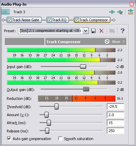The width and height of the screenshot is (136, 146).
Task: Click the About link
Action: coord(116,42)
